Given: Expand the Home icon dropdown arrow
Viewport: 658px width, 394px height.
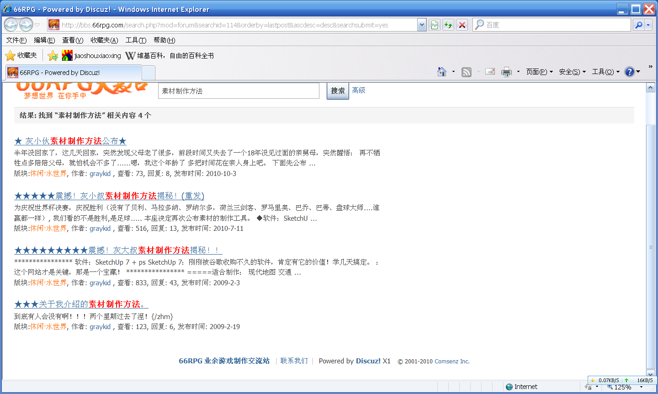Looking at the screenshot, I should pos(453,72).
